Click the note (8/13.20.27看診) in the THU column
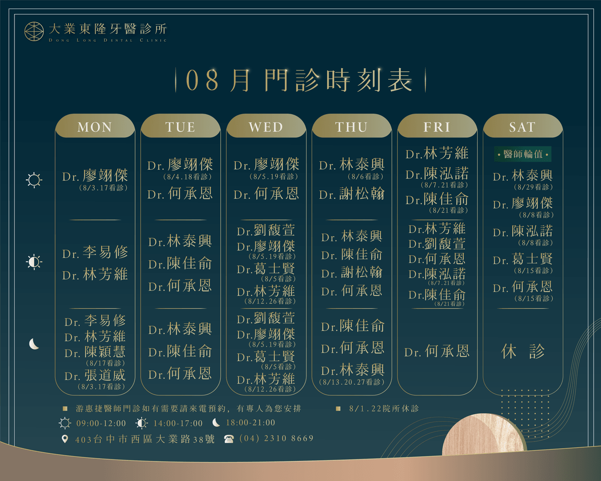Viewport: 601px width, 481px height. point(352,382)
